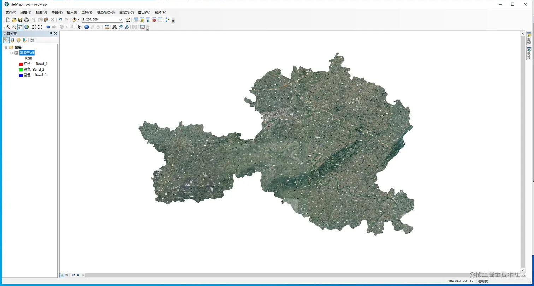Open the Go To XY tool
The width and height of the screenshot is (534, 286).
[127, 27]
